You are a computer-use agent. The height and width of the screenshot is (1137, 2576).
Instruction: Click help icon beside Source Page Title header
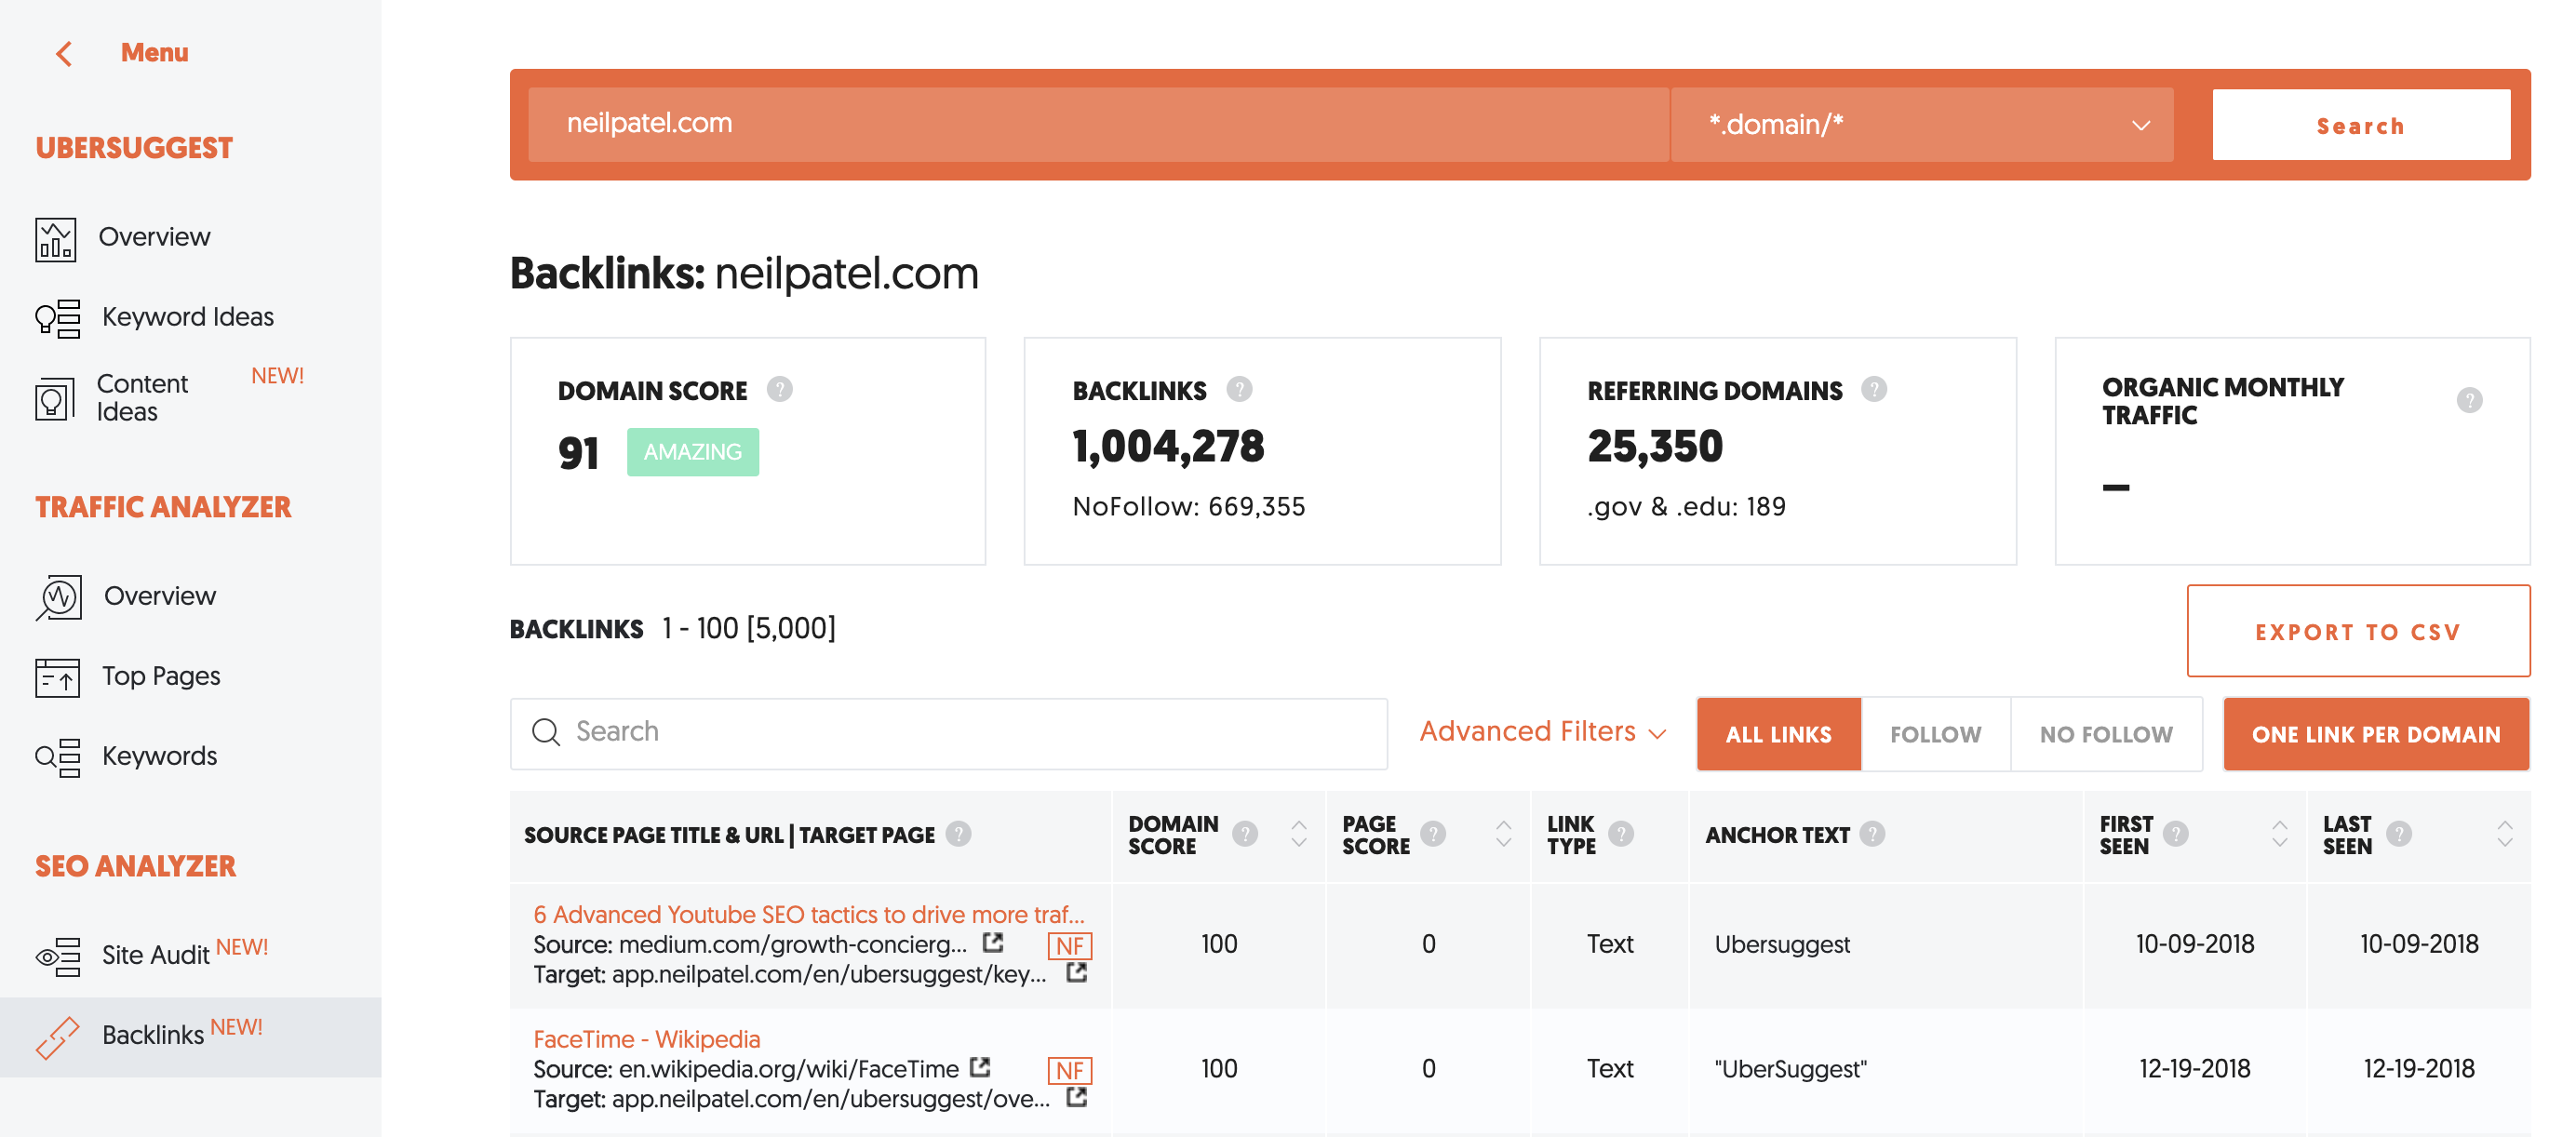coord(958,833)
